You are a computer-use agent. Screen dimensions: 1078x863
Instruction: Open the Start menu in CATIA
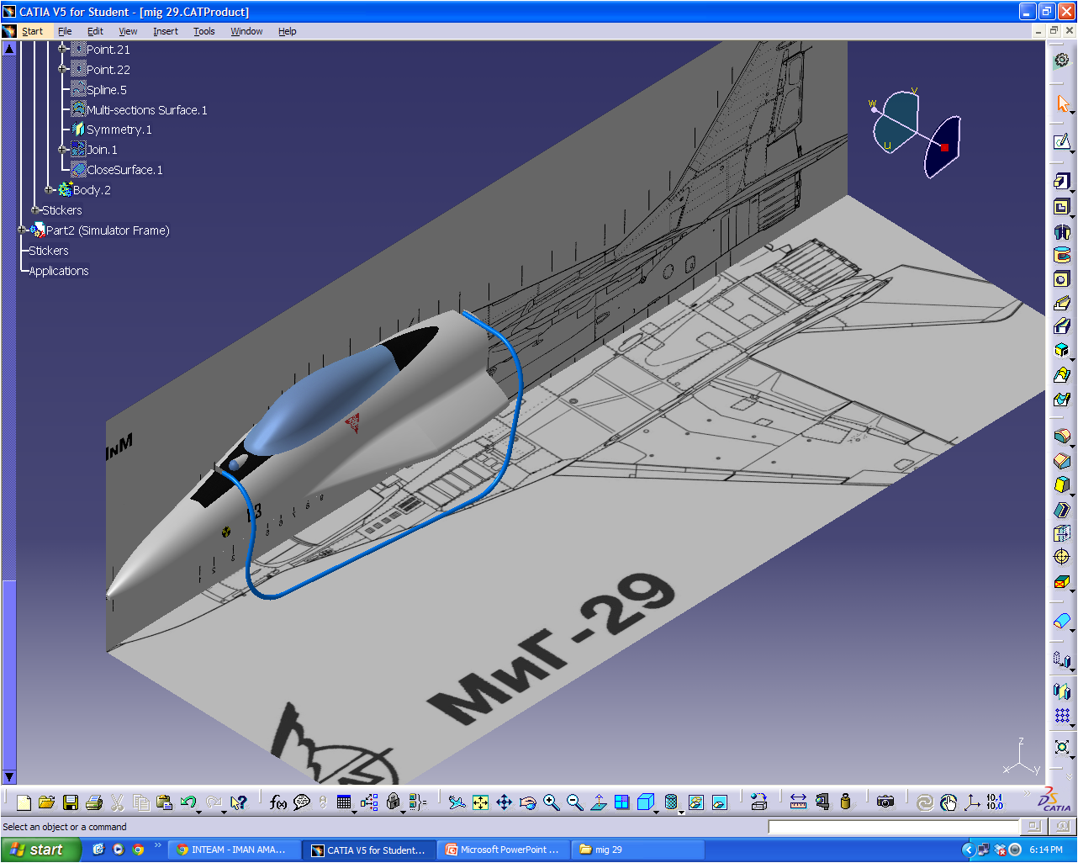[32, 31]
